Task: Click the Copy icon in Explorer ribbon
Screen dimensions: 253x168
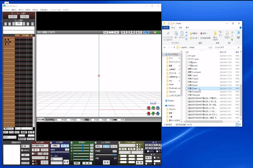Action: pos(176,35)
